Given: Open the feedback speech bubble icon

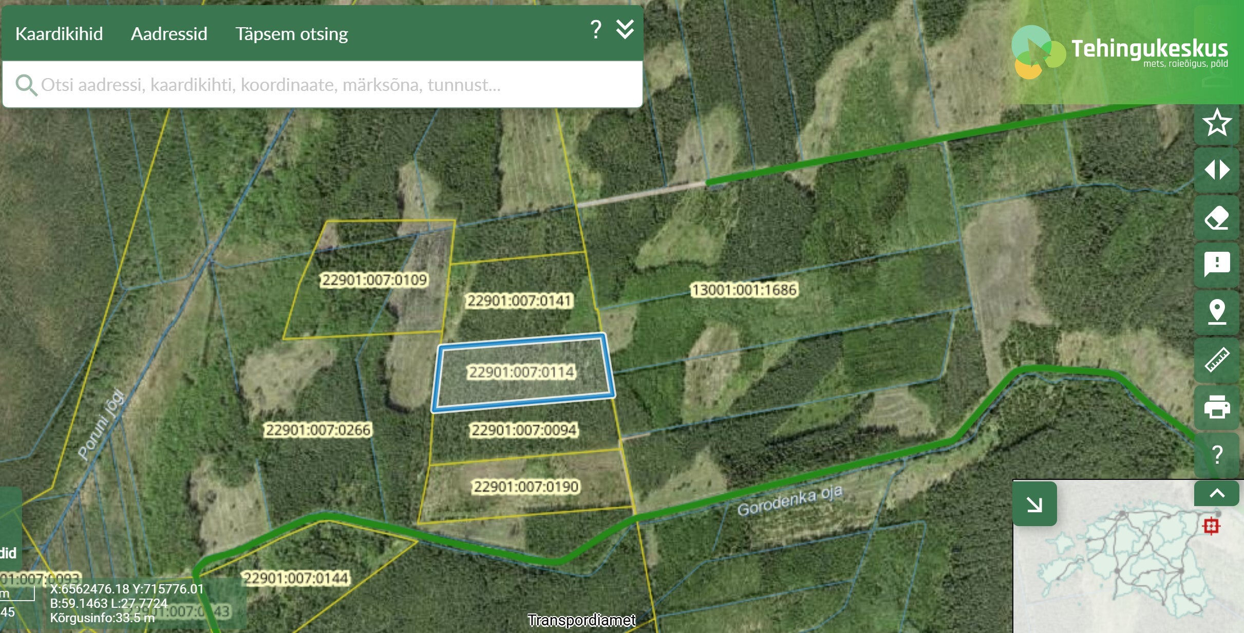Looking at the screenshot, I should (x=1216, y=265).
